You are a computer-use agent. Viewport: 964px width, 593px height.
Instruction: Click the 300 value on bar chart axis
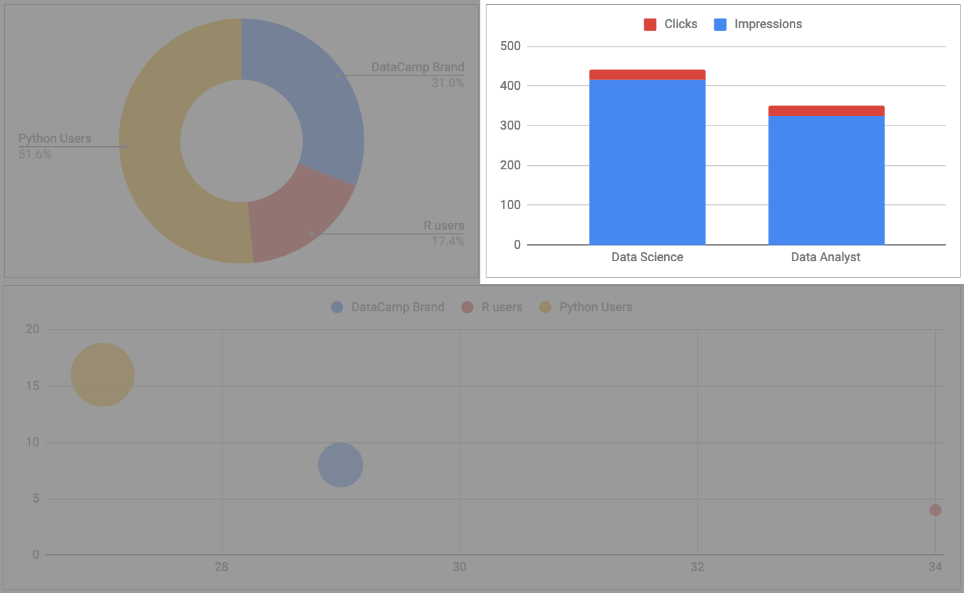point(510,125)
